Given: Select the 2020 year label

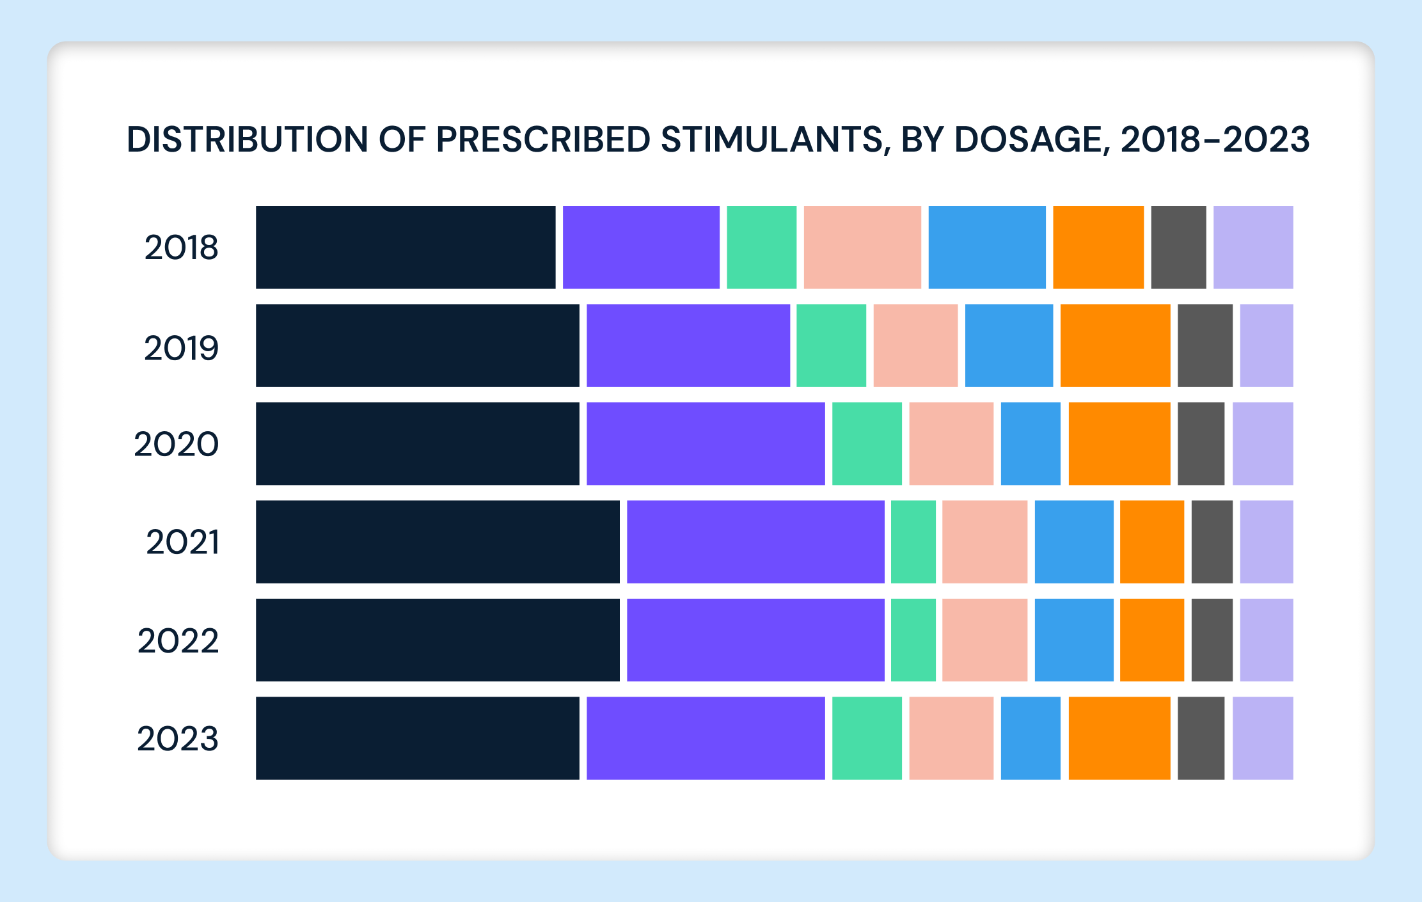Looking at the screenshot, I should point(177,445).
